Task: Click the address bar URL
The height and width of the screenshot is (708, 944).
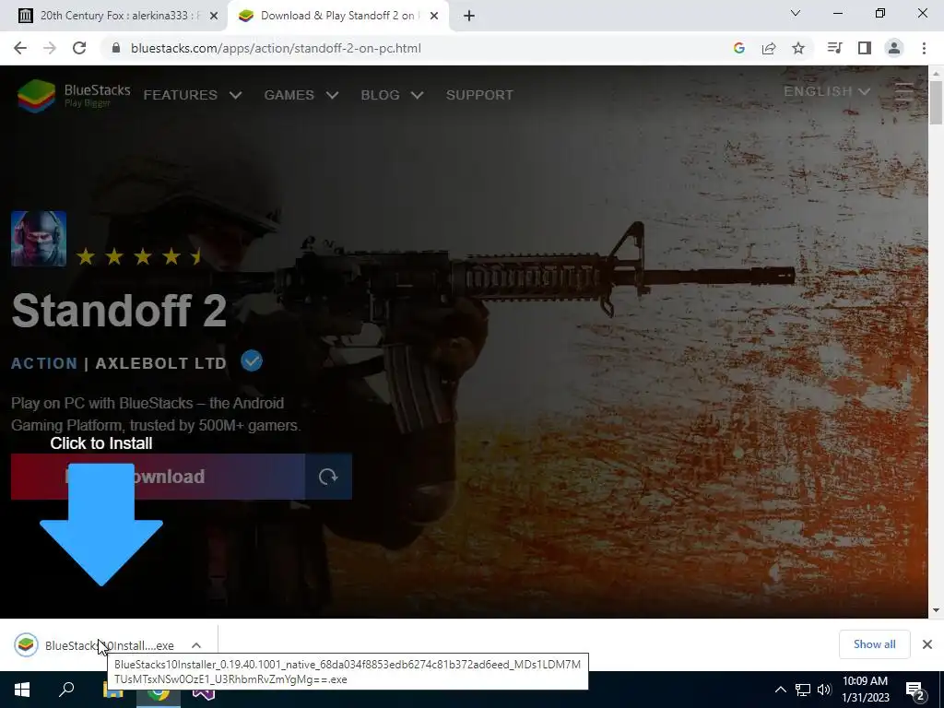Action: point(276,48)
